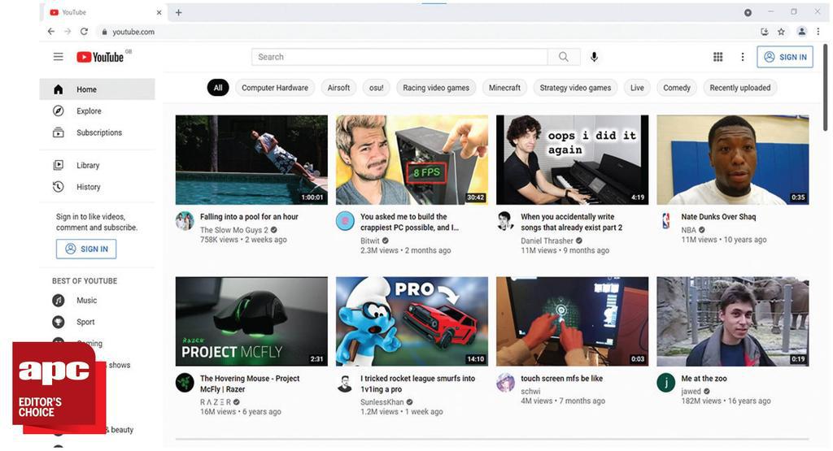This screenshot has height=451, width=833.
Task: Play the rocket league smurf PRO thumbnail
Action: 412,322
